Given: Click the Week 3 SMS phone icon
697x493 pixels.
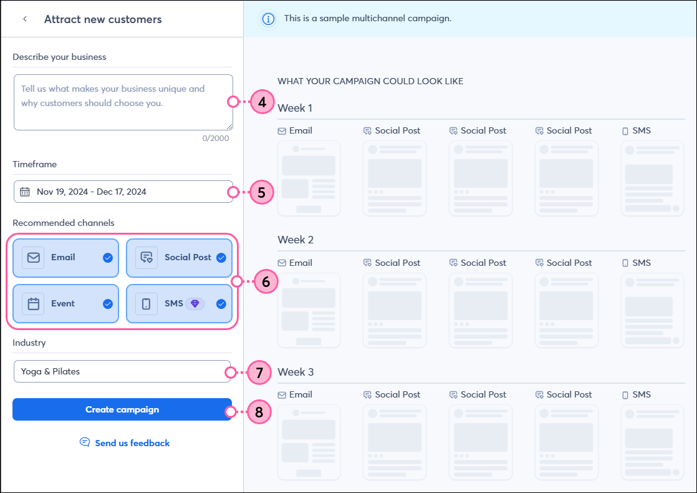Looking at the screenshot, I should click(x=625, y=395).
